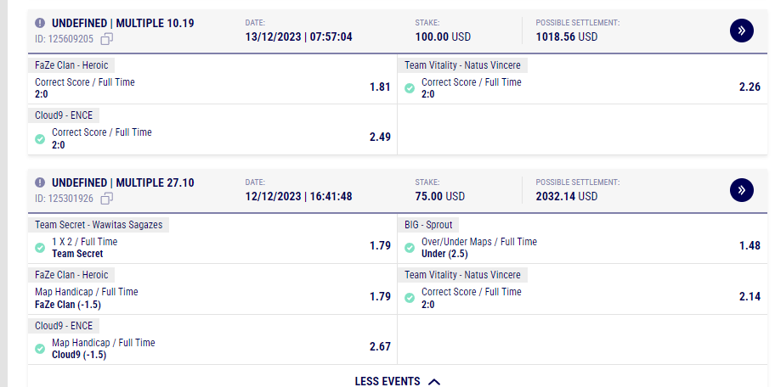Copy bet ID 125301926 with the copy icon
775x387 pixels.
107,199
